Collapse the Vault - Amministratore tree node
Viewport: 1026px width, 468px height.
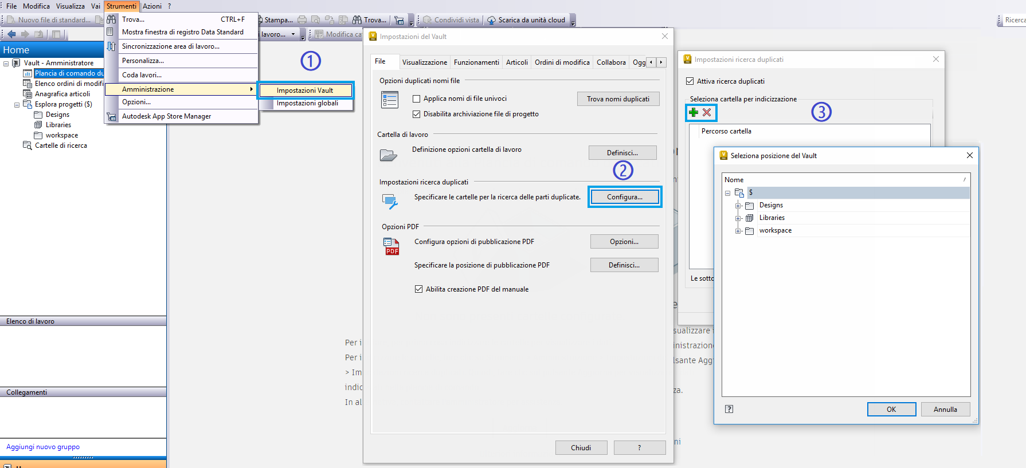[6, 64]
